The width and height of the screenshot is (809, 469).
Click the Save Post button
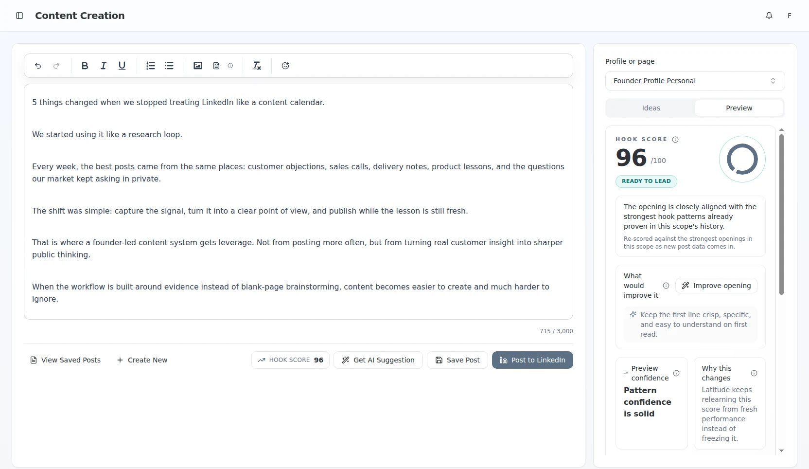pos(457,360)
